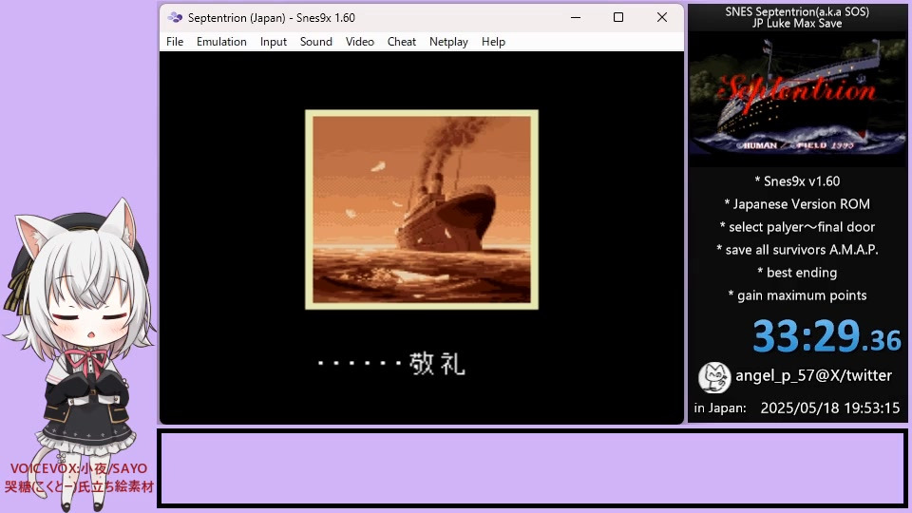Maximize the Snes9x window

pyautogui.click(x=618, y=17)
